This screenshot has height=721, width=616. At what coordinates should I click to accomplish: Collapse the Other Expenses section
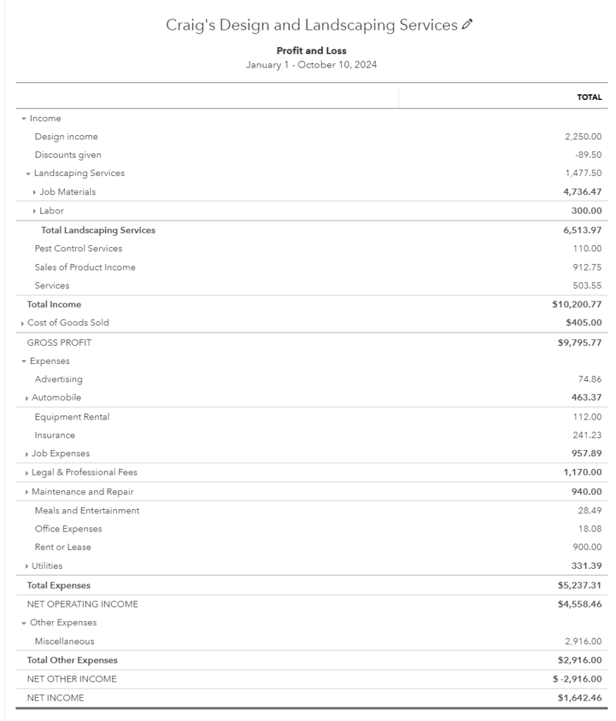pyautogui.click(x=24, y=624)
